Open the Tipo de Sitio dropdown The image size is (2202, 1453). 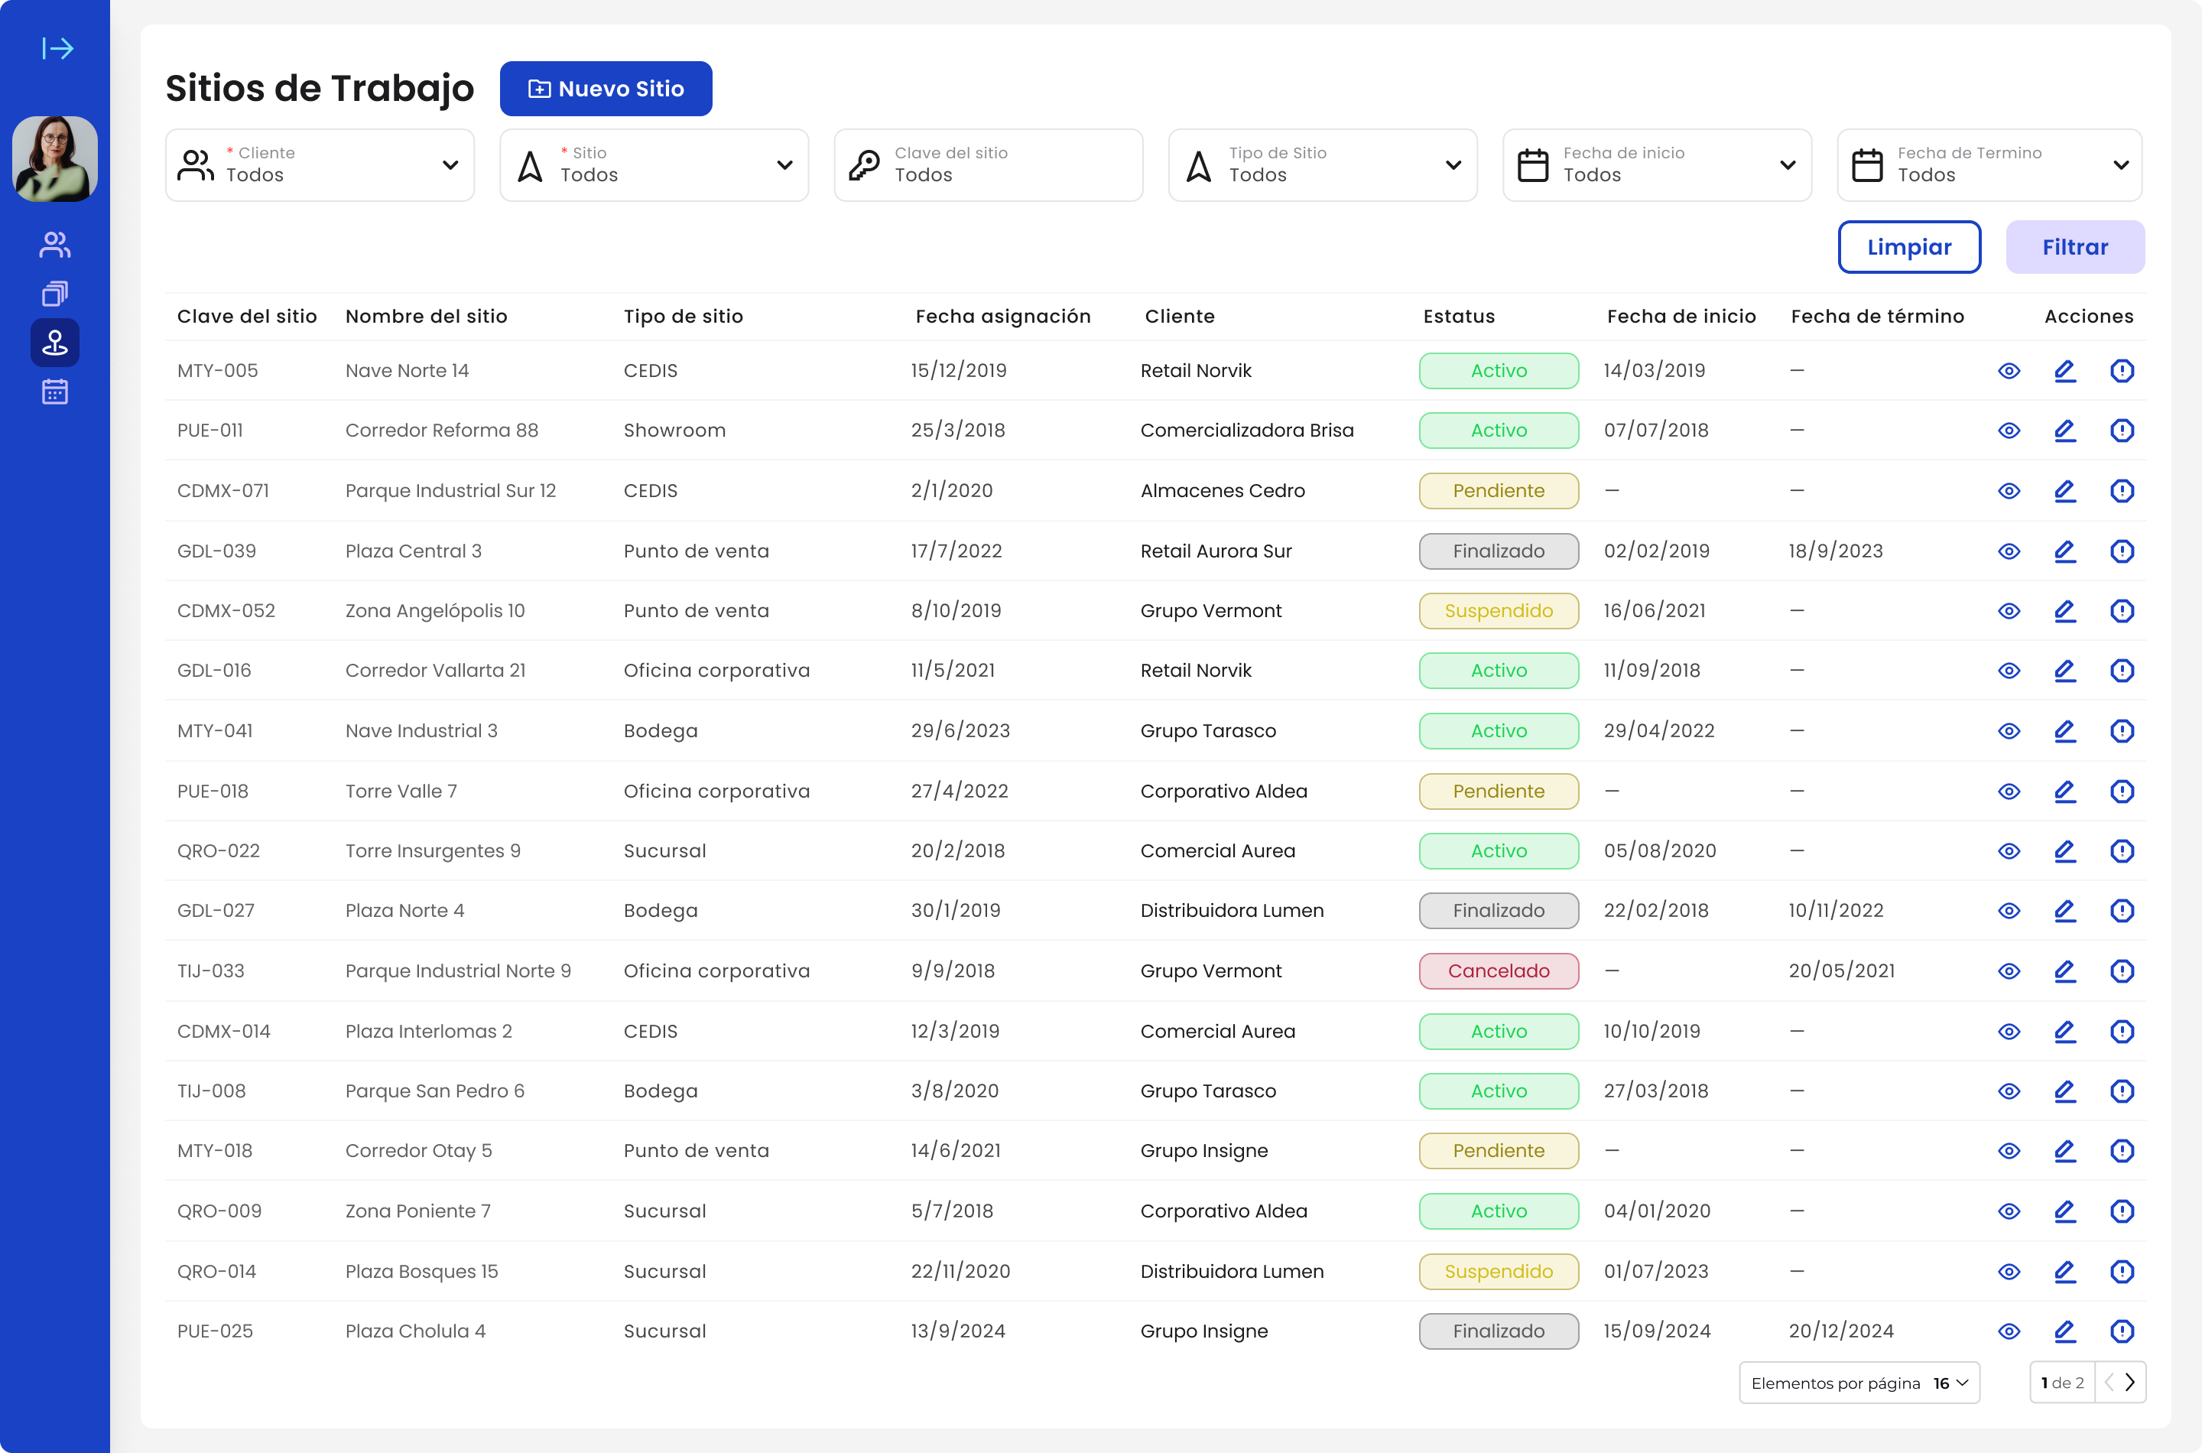(x=1323, y=165)
